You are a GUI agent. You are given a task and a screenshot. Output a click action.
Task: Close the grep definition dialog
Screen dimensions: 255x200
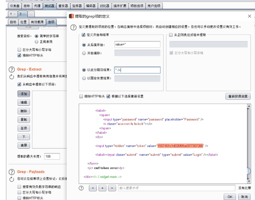click(x=250, y=16)
